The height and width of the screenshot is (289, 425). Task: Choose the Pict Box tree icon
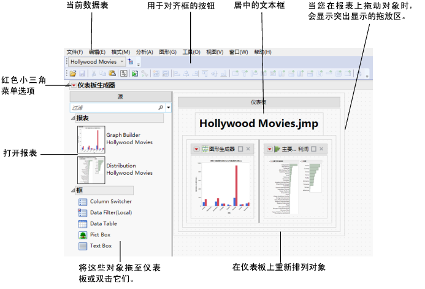click(83, 235)
